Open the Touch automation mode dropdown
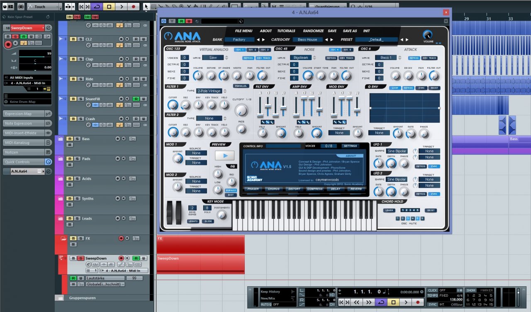The width and height of the screenshot is (531, 312). [x=45, y=7]
